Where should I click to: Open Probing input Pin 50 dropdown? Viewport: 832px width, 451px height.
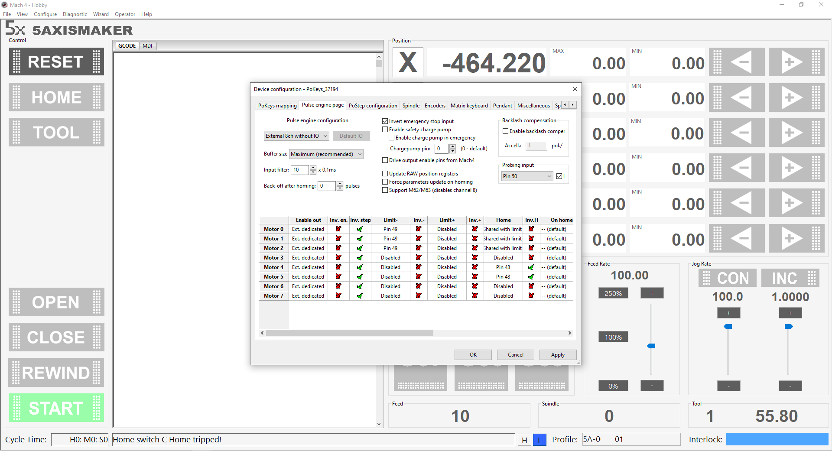click(527, 176)
